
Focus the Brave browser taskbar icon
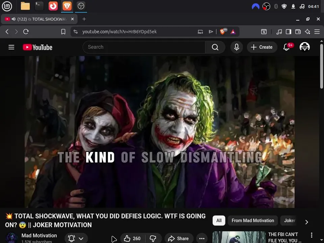coord(67,6)
